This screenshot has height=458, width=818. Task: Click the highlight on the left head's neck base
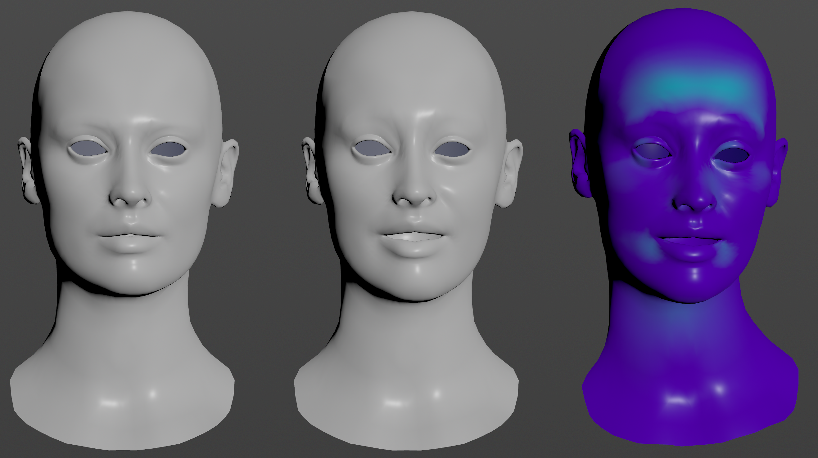(x=110, y=403)
